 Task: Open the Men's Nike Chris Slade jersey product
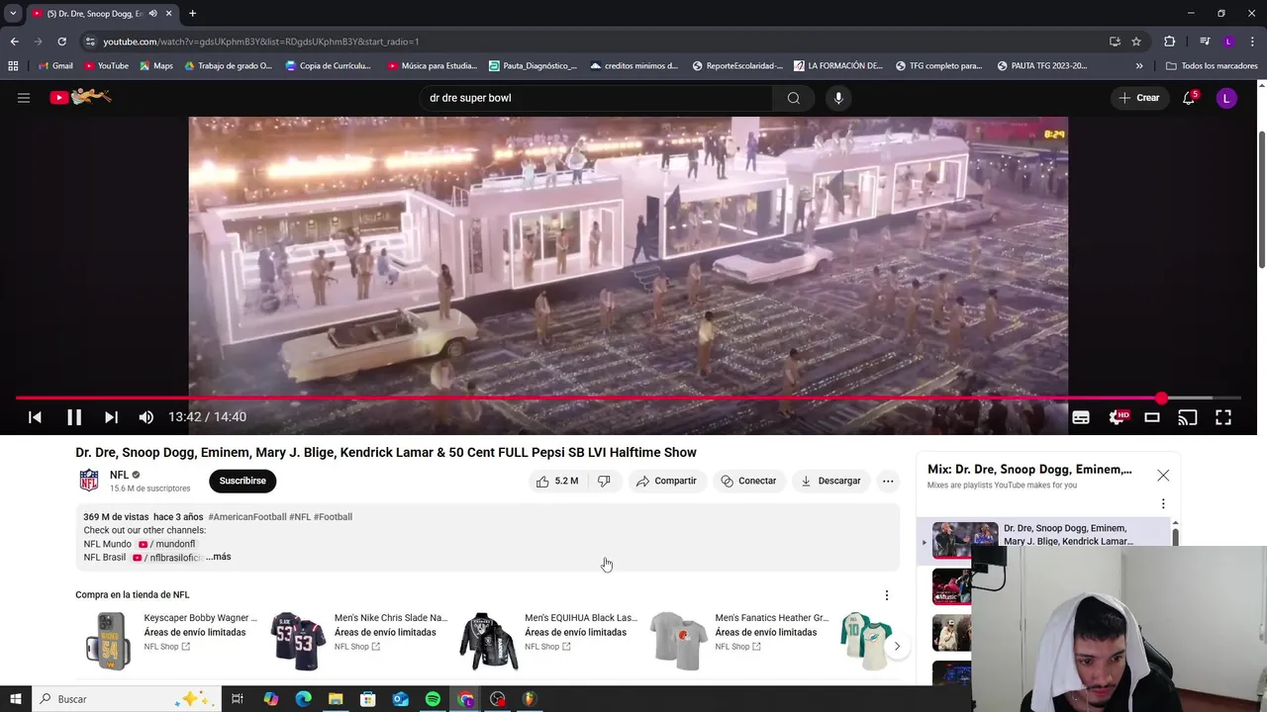coord(359,640)
